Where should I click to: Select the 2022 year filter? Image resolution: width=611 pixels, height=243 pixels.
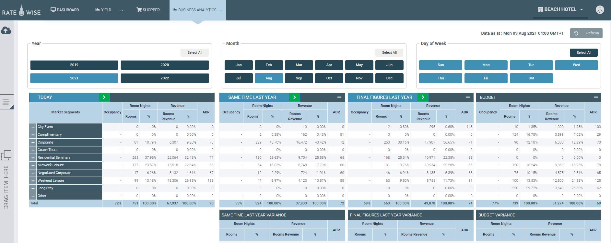pyautogui.click(x=165, y=78)
